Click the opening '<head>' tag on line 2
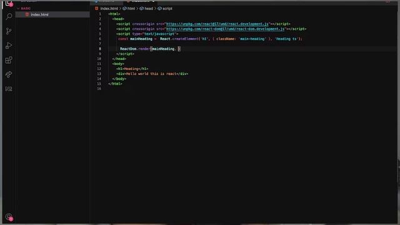This screenshot has height=225, width=400. pos(118,19)
